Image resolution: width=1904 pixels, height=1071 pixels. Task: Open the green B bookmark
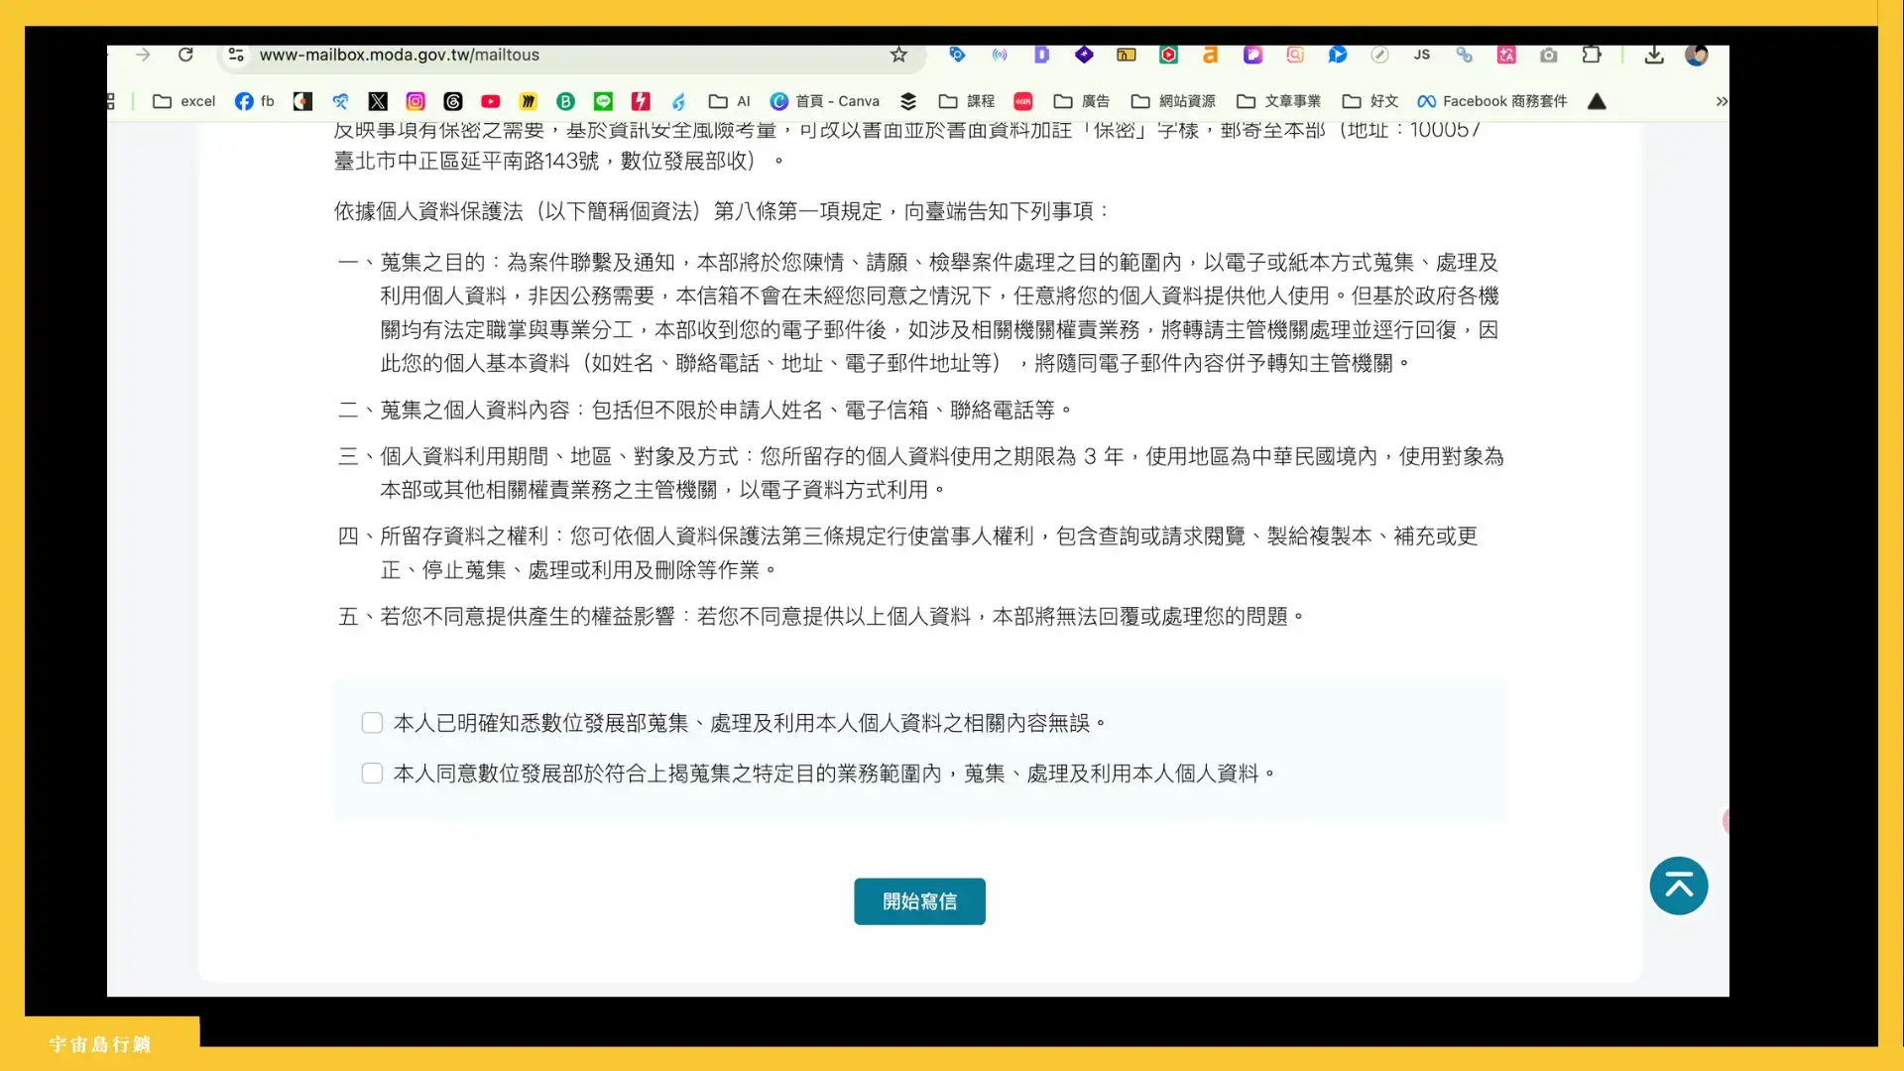pos(565,101)
